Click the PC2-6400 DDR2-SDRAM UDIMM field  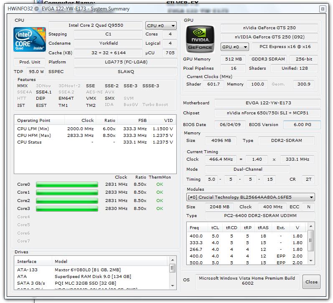(x=260, y=216)
